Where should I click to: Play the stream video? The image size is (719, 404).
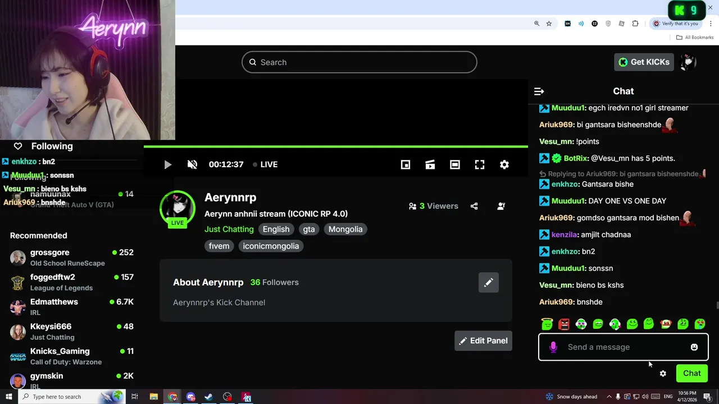click(x=167, y=164)
